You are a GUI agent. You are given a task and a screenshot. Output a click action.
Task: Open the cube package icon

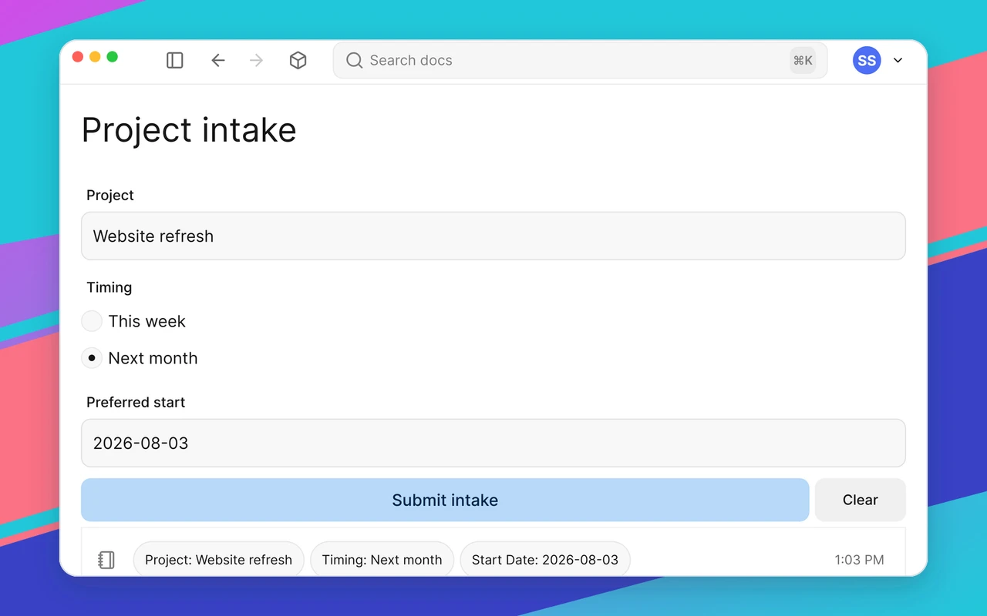click(x=298, y=60)
